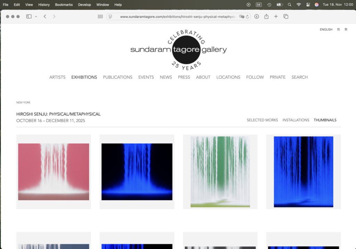
Task: Open the pink waterfall painting thumbnail
Action: point(54,172)
